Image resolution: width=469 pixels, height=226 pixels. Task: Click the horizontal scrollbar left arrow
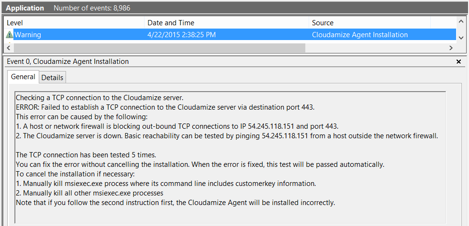(x=9, y=48)
